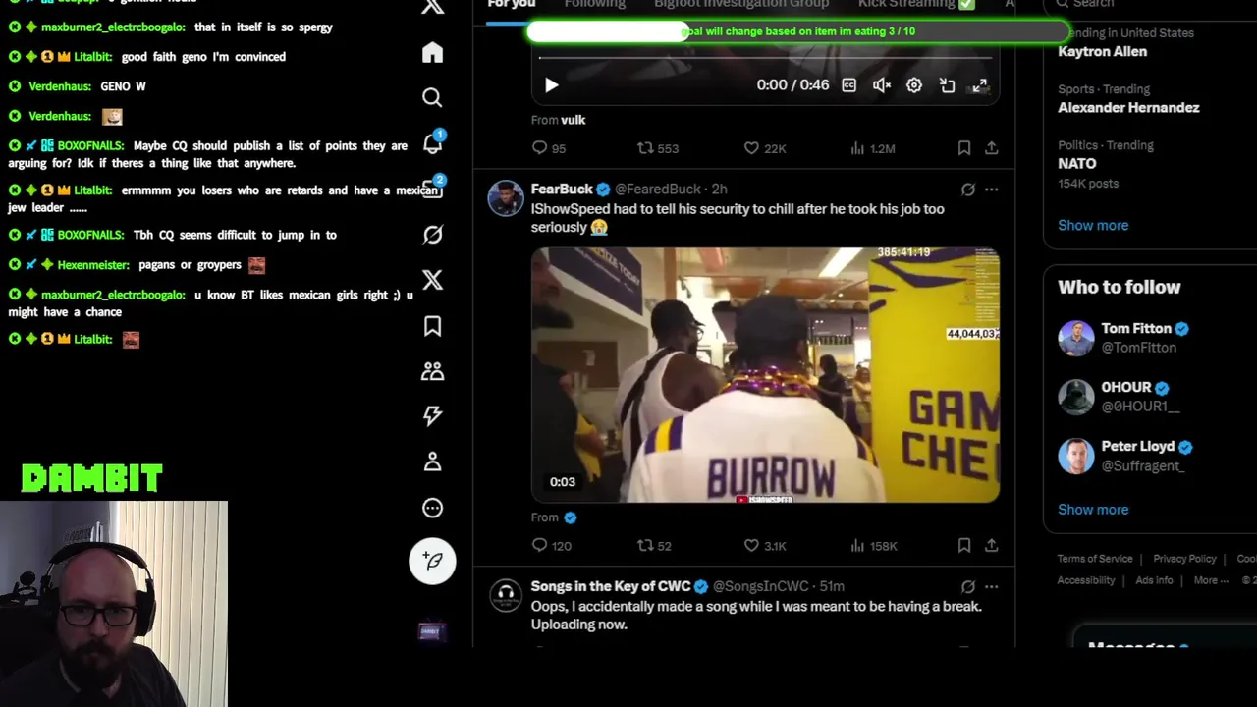Open Notifications bell icon
Image resolution: width=1257 pixels, height=707 pixels.
[x=432, y=143]
